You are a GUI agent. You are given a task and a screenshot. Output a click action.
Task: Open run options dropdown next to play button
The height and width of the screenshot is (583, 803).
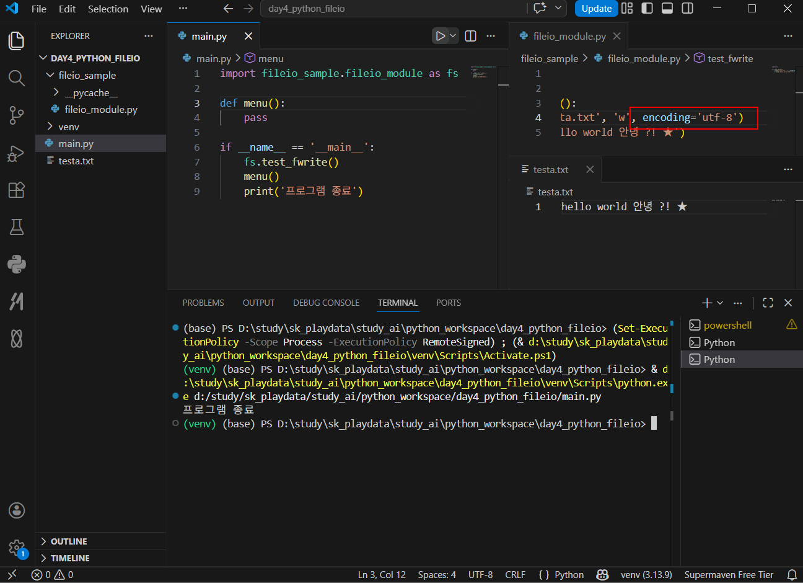pyautogui.click(x=453, y=36)
